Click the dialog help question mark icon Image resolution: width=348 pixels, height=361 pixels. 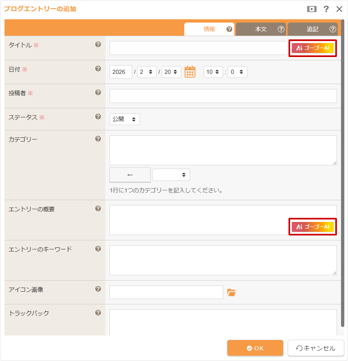coord(326,9)
